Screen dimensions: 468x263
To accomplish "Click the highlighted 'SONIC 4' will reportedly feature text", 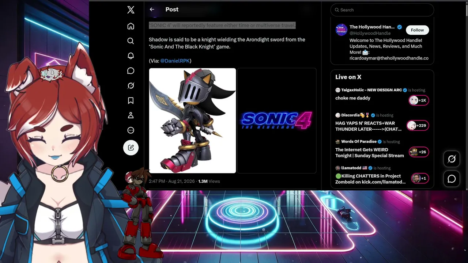I will [x=222, y=25].
